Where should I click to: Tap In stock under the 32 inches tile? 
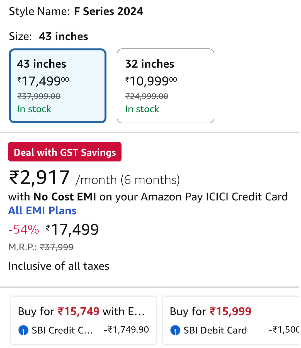click(142, 109)
